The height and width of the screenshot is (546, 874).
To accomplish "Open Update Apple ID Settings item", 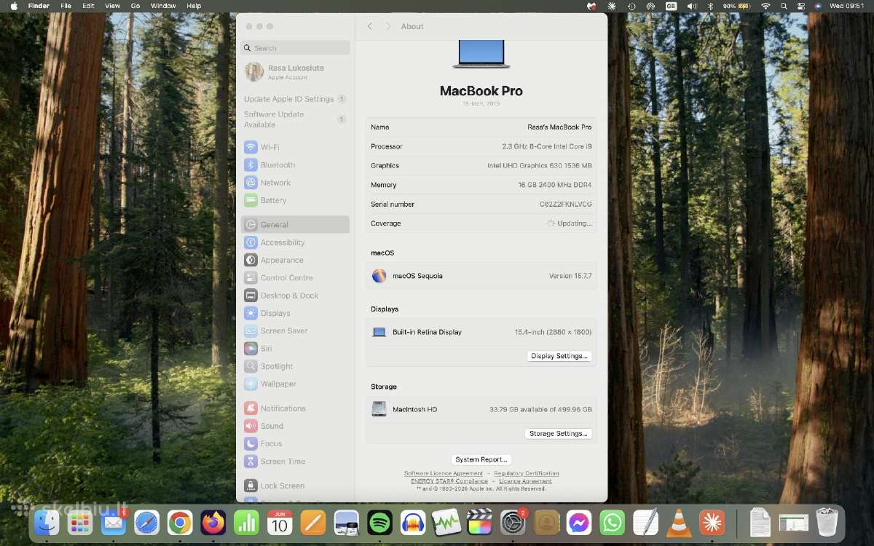I will tap(295, 99).
